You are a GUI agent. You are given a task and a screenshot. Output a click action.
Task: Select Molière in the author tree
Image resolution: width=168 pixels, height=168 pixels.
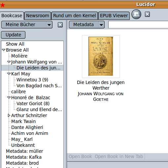[19, 56]
